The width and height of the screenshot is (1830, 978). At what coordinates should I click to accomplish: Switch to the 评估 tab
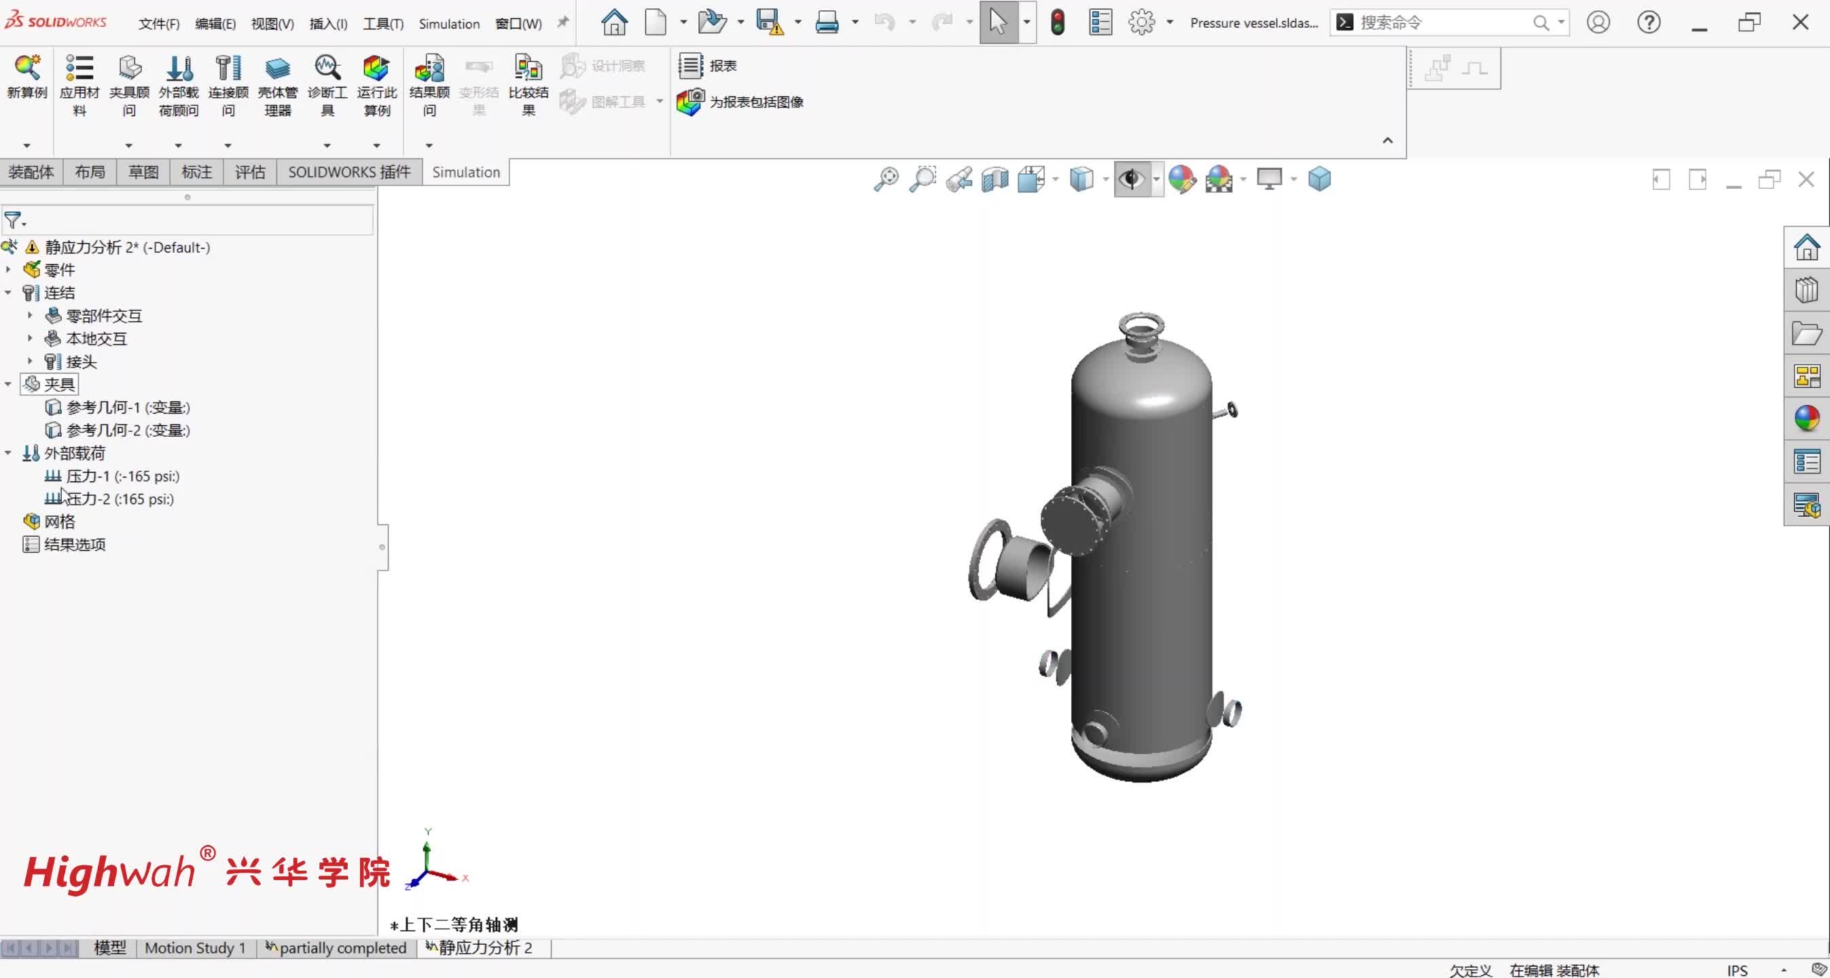tap(249, 172)
